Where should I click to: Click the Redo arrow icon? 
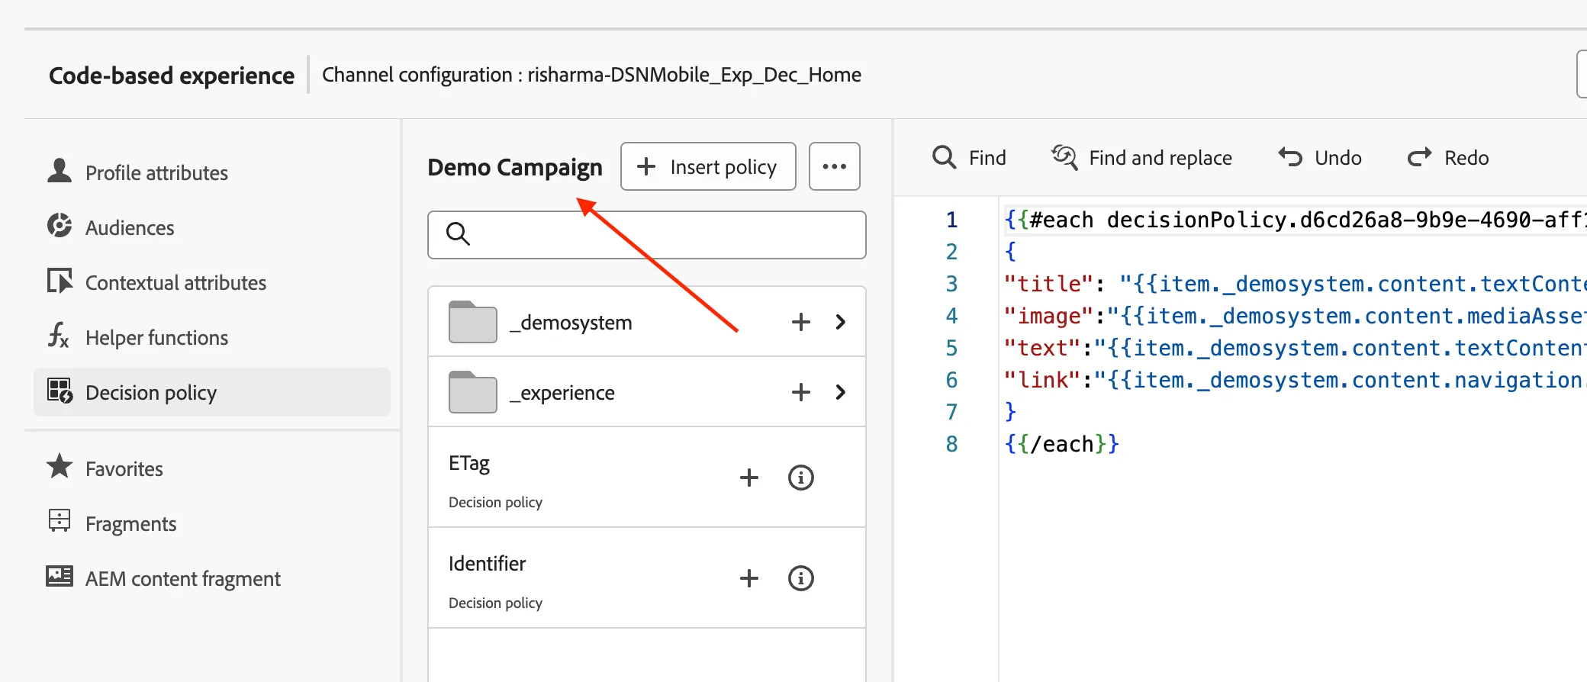click(x=1420, y=157)
